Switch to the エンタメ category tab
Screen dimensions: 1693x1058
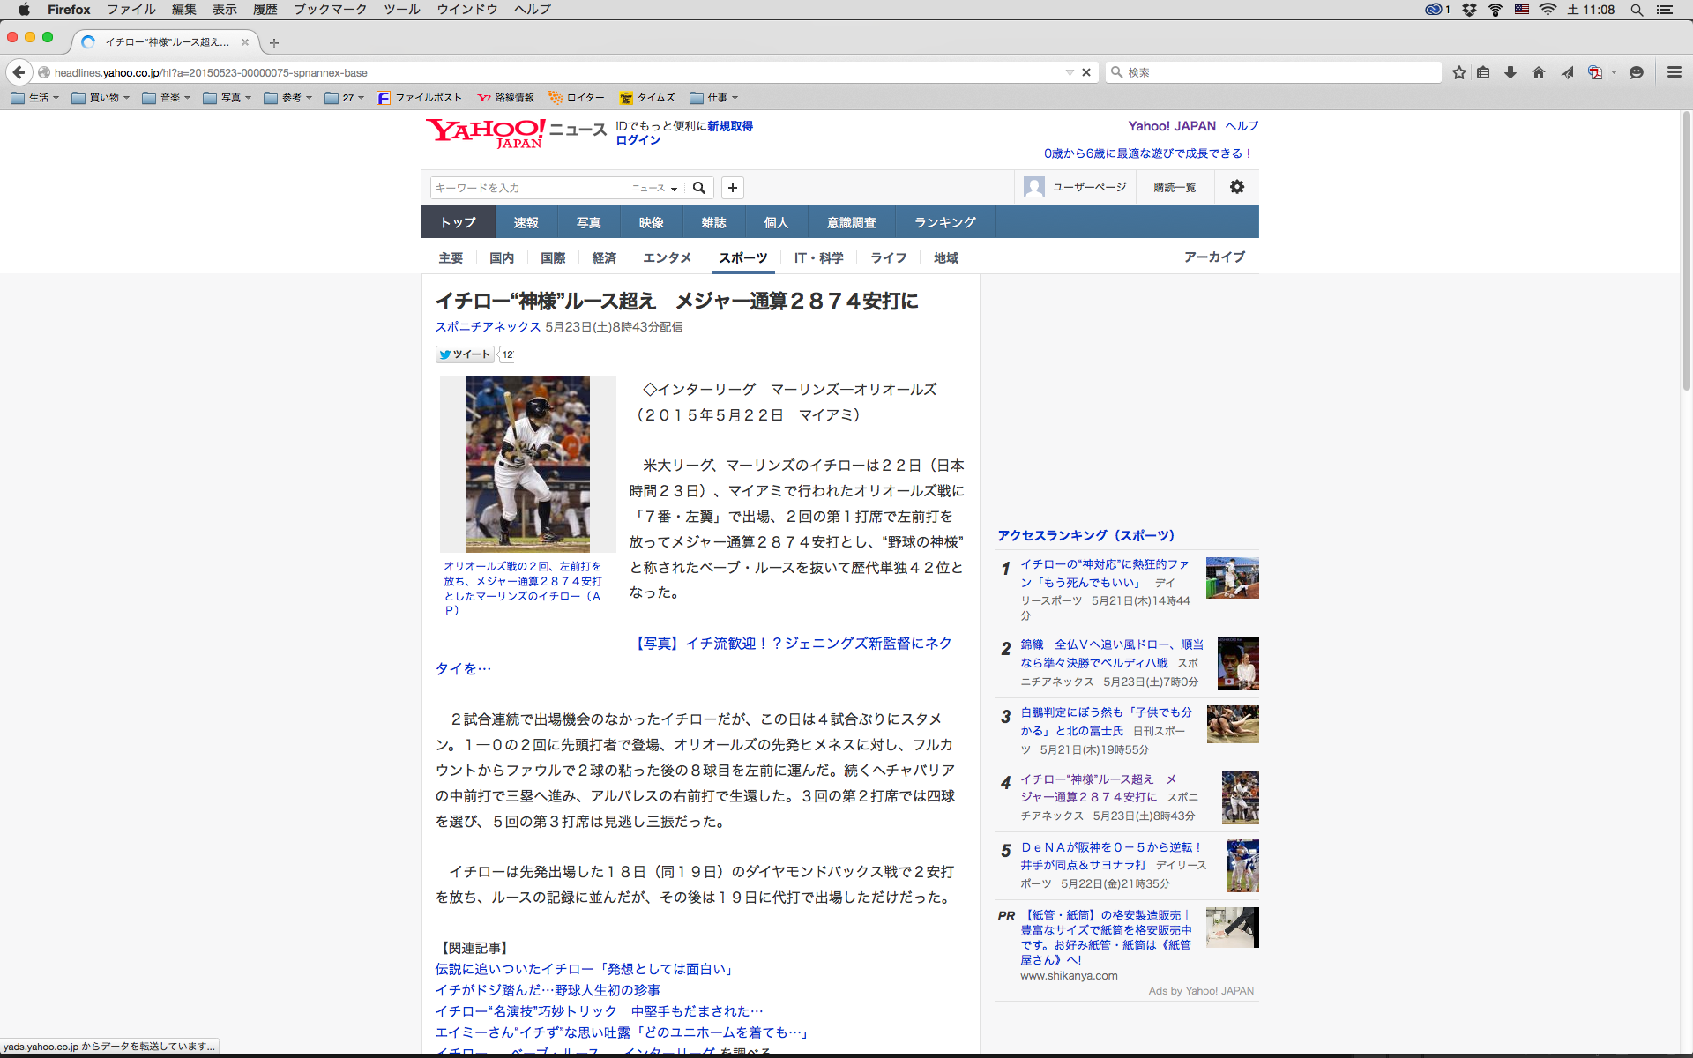click(x=667, y=257)
